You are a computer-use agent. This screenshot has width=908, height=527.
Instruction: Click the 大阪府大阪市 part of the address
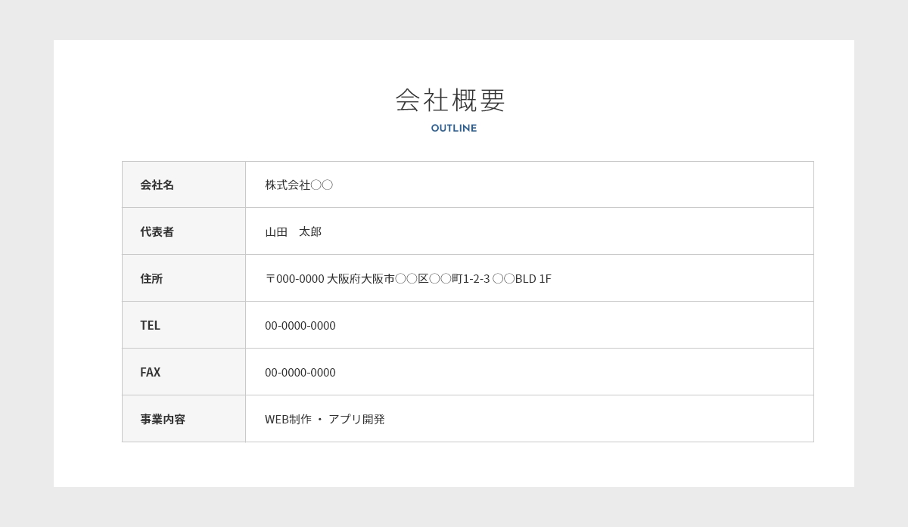pos(360,278)
